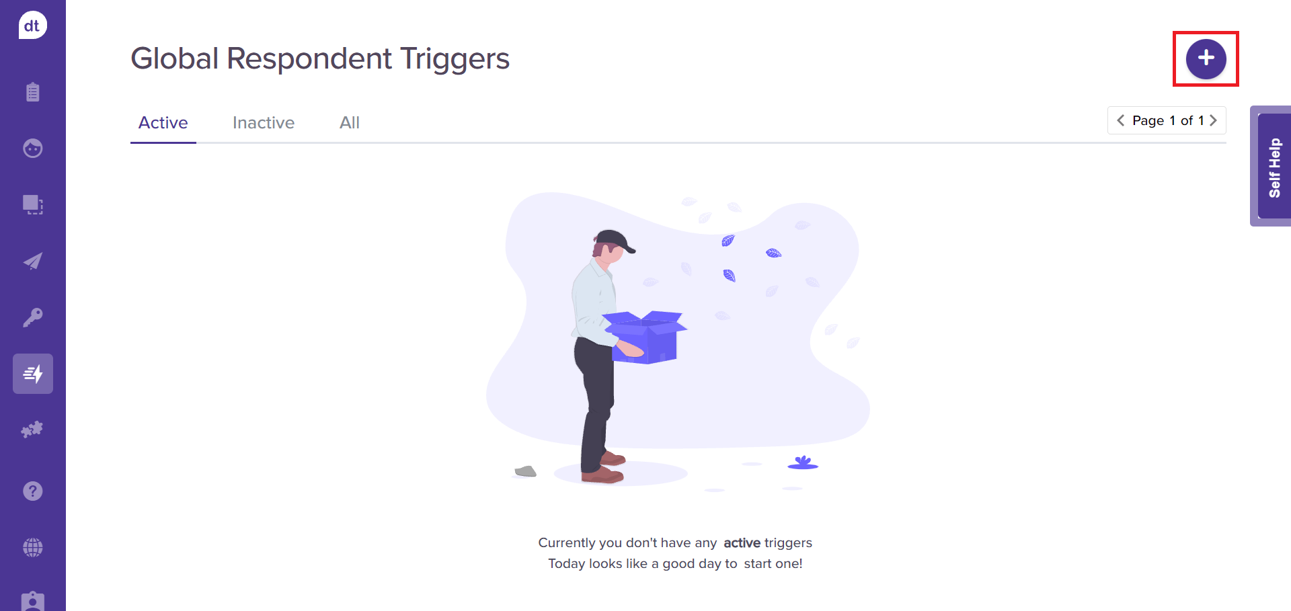Open the puzzle pieces integrations icon

[32, 430]
